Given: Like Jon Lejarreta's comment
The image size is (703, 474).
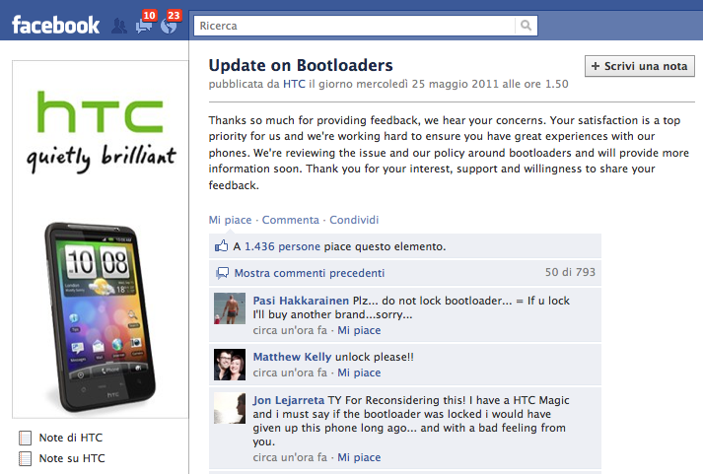Looking at the screenshot, I should pyautogui.click(x=359, y=457).
